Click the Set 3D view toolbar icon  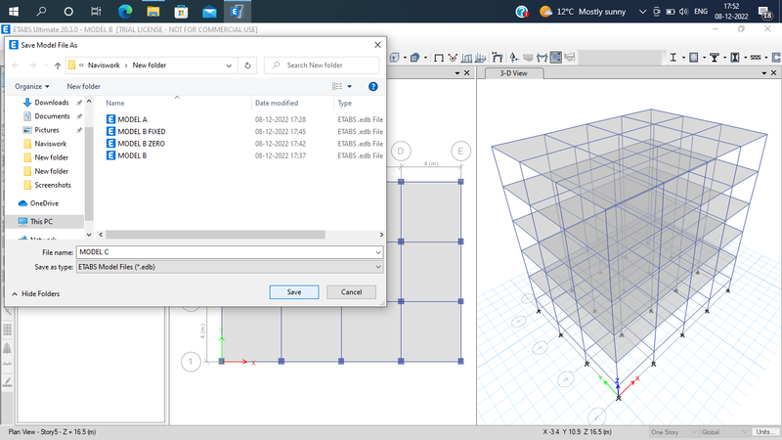(395, 58)
